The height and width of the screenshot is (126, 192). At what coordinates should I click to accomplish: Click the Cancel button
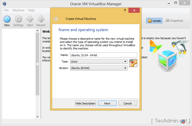click(128, 103)
